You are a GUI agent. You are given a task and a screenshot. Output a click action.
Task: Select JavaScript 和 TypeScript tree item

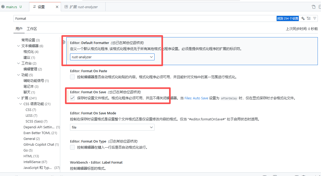[41, 168]
